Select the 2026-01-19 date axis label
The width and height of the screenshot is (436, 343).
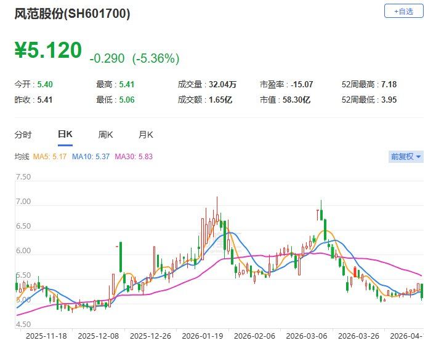coord(204,336)
